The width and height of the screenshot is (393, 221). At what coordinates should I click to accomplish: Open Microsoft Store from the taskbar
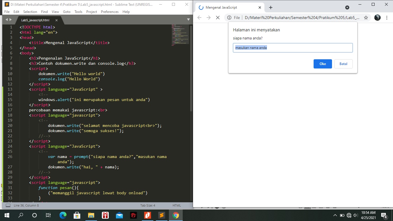coord(77,215)
